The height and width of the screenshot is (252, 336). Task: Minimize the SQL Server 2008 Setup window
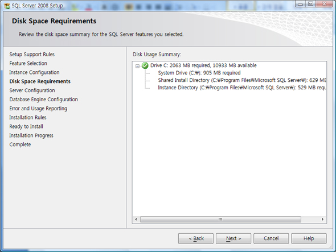(x=301, y=4)
